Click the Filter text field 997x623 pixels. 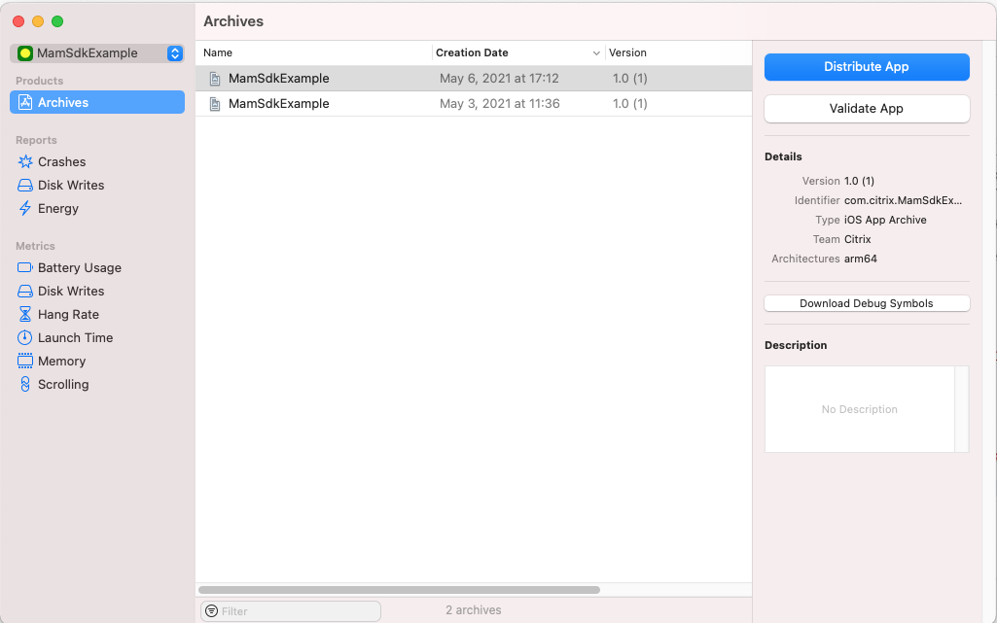tap(291, 611)
